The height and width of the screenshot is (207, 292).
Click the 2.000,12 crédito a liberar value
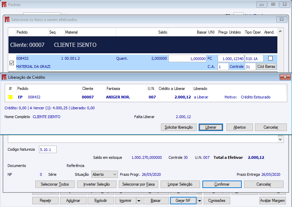183,97
